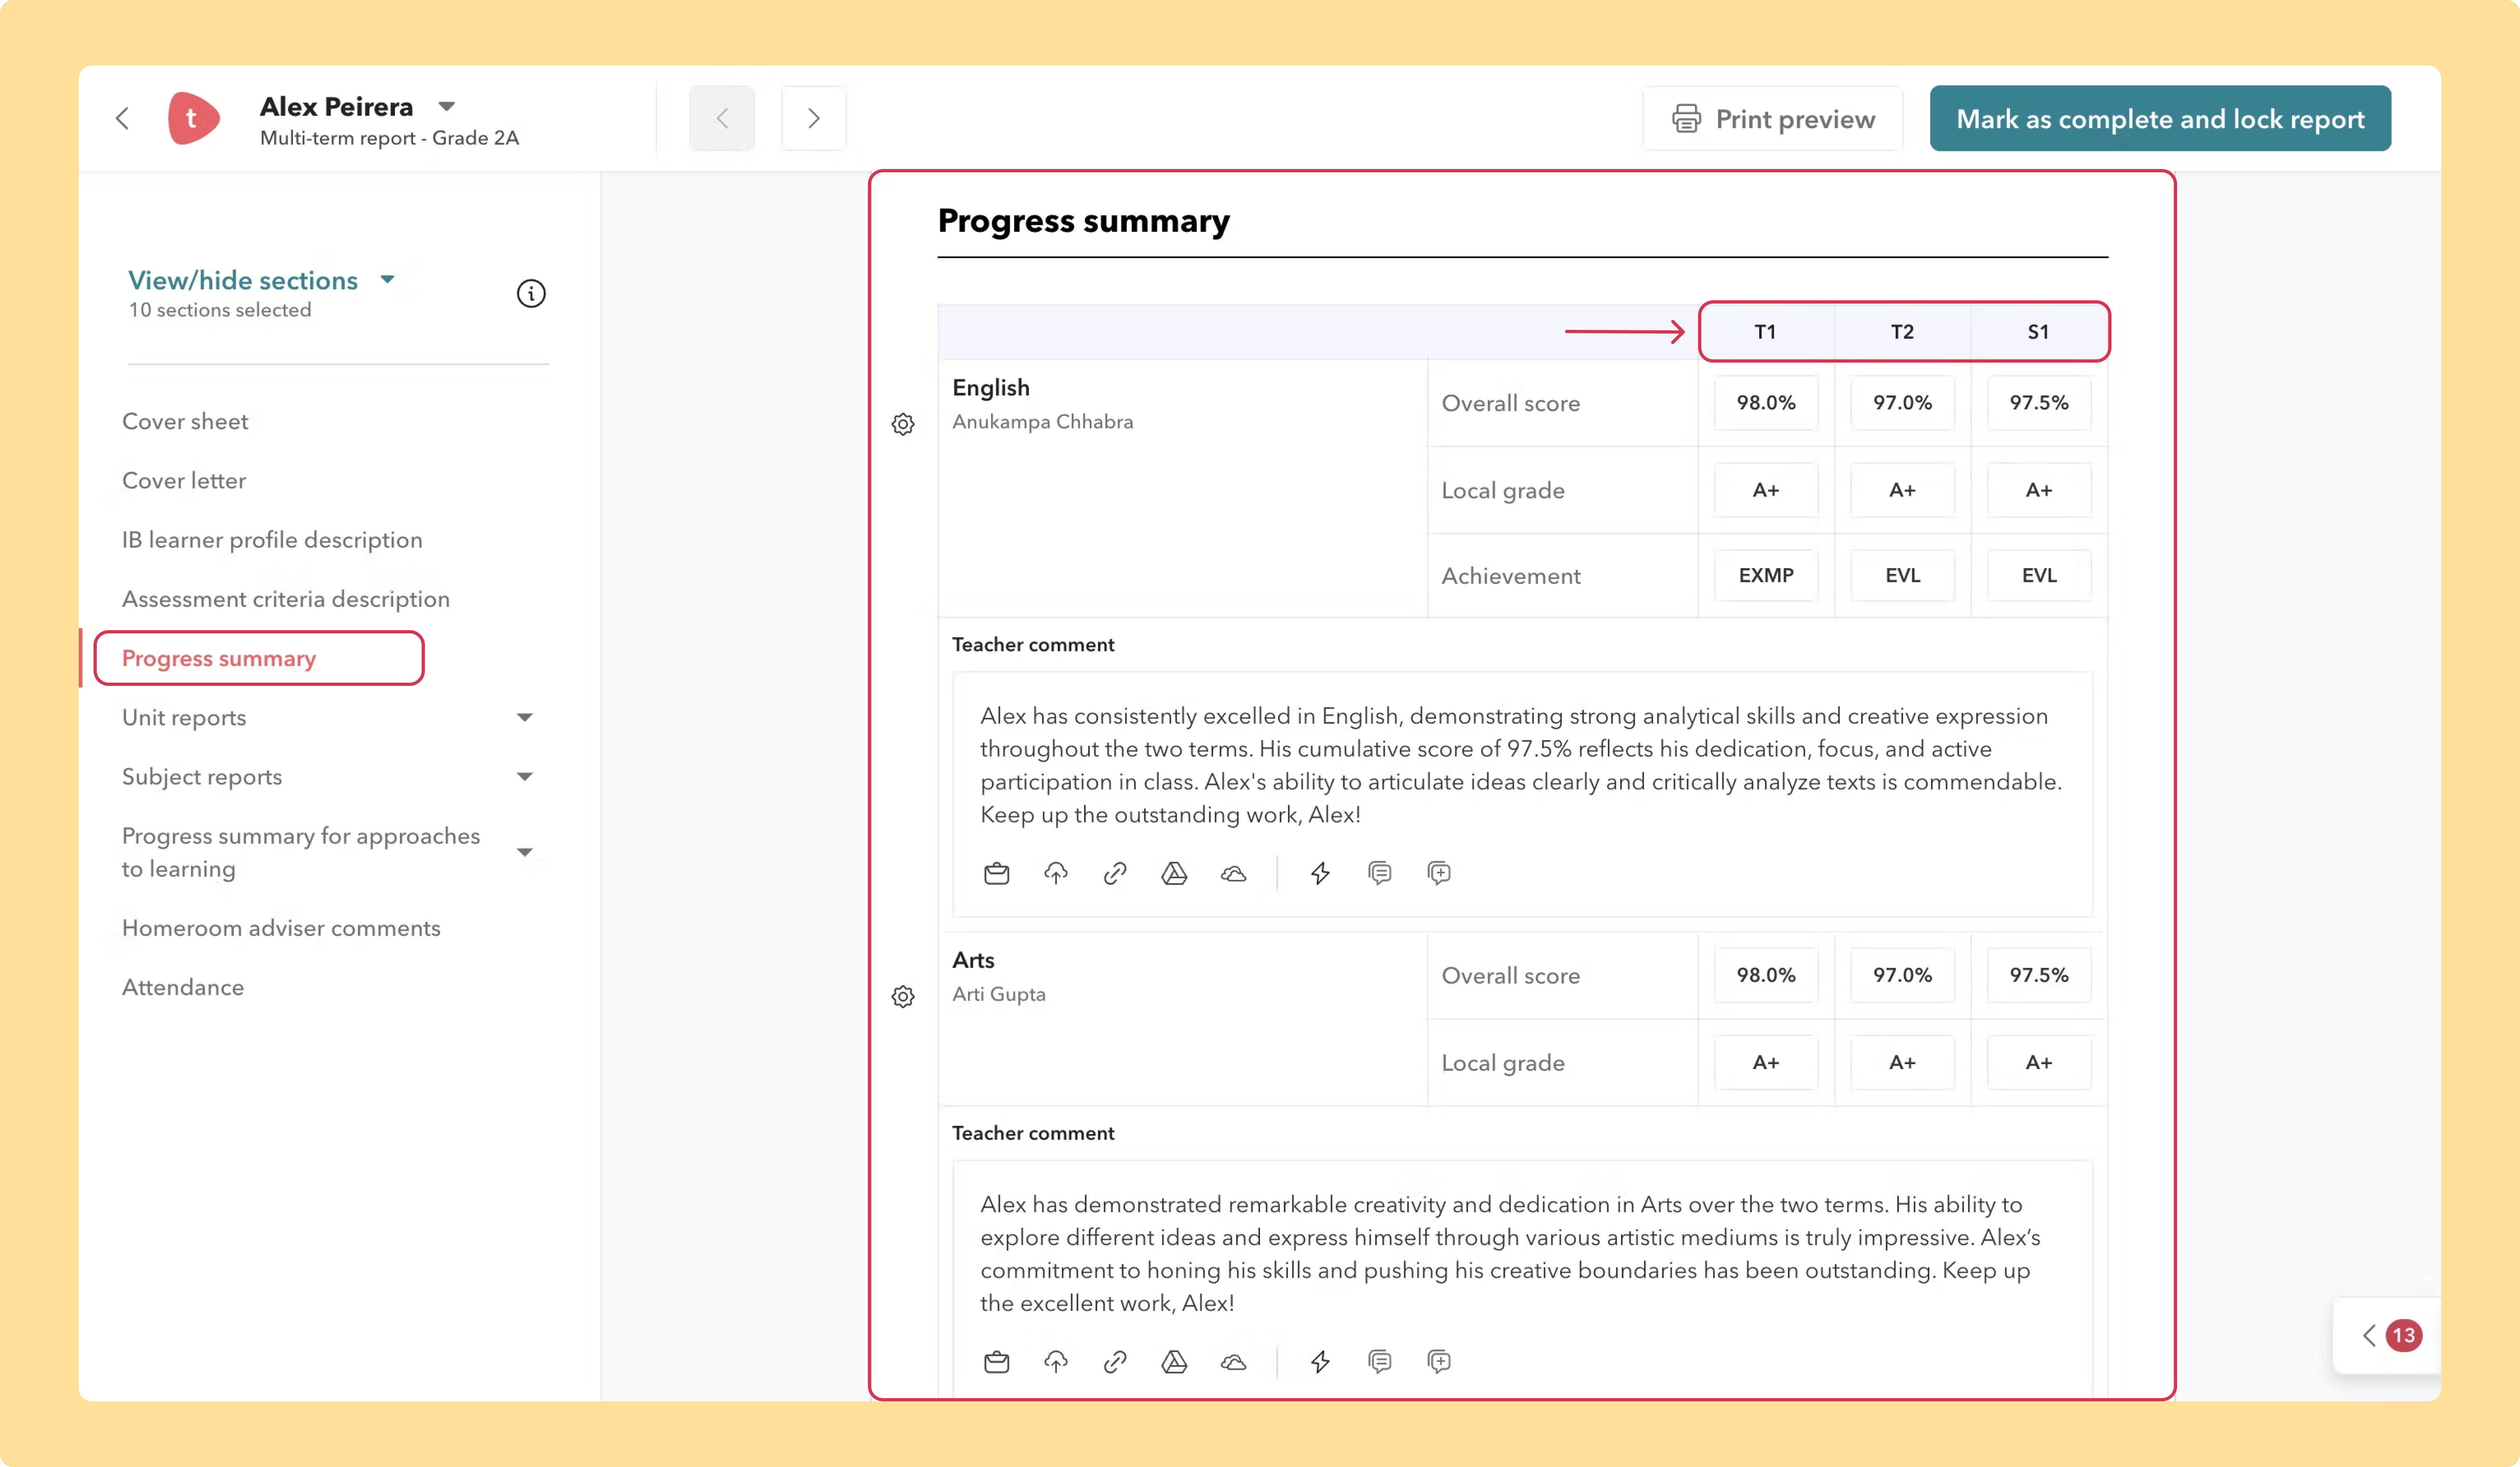Expand Progress summary for approaches to learning

point(525,852)
